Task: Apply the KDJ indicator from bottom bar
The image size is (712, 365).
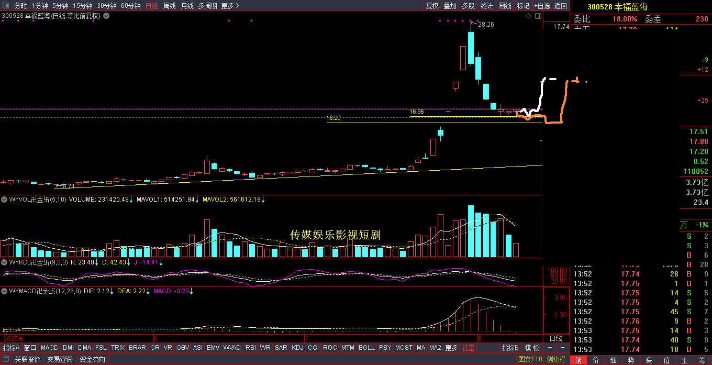Action: [x=297, y=348]
